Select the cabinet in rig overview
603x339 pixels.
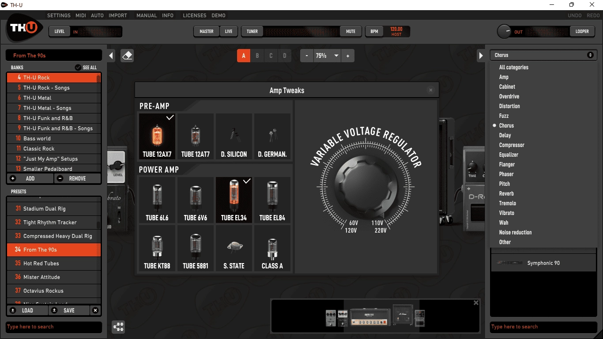[403, 315]
